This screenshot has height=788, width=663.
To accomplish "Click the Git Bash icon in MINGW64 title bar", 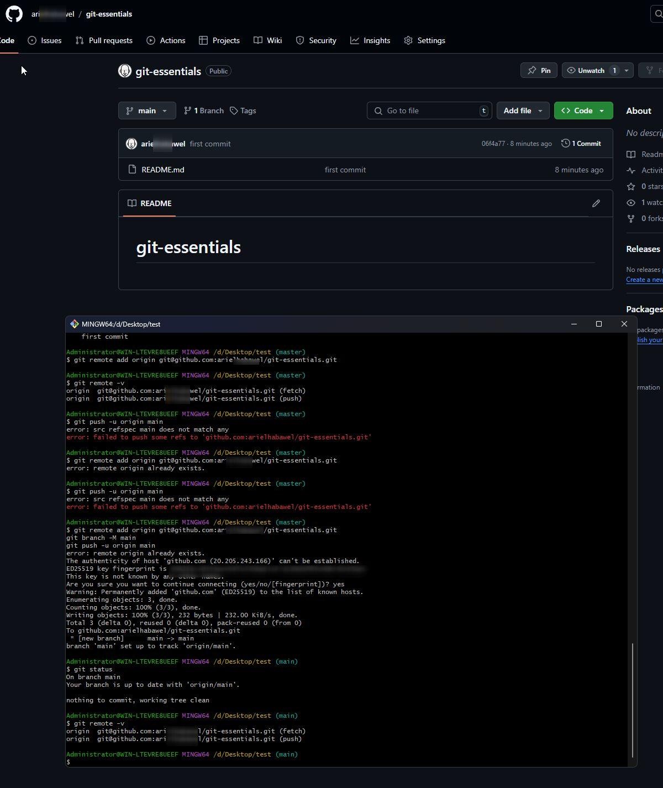I will [x=74, y=324].
